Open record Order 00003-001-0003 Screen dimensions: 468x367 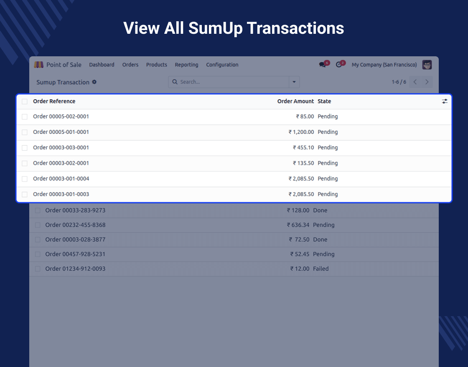point(61,194)
